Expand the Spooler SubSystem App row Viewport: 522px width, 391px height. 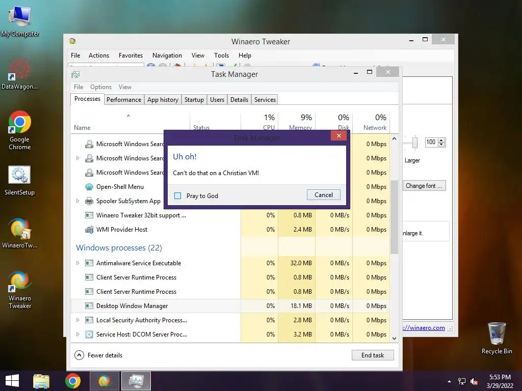point(77,201)
